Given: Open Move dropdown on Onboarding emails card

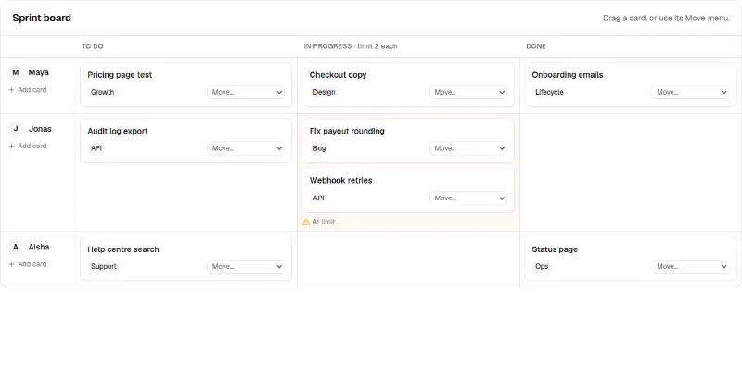Looking at the screenshot, I should 690,92.
